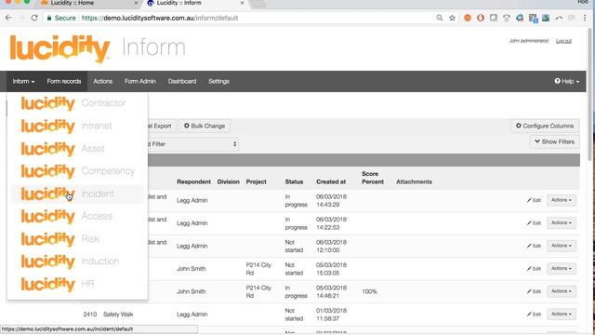The height and width of the screenshot is (335, 595).
Task: Edit the 05/03/2018 15:03:05 record
Action: point(534,269)
